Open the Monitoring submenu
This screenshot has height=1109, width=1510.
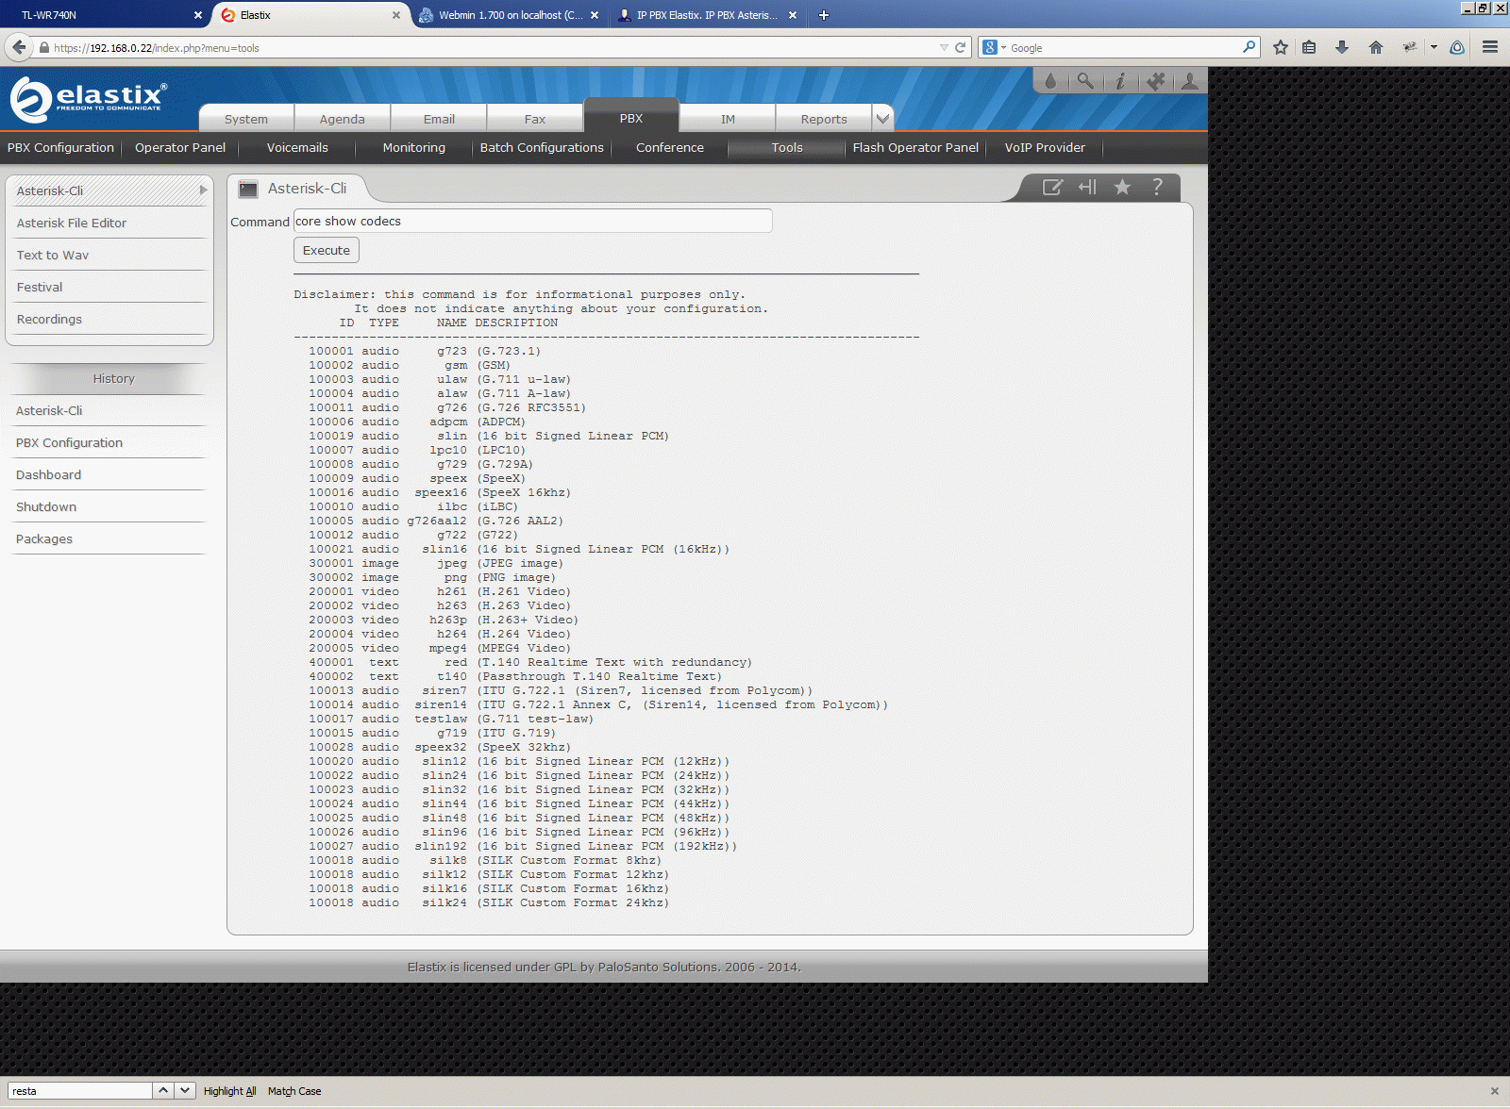[x=414, y=147]
